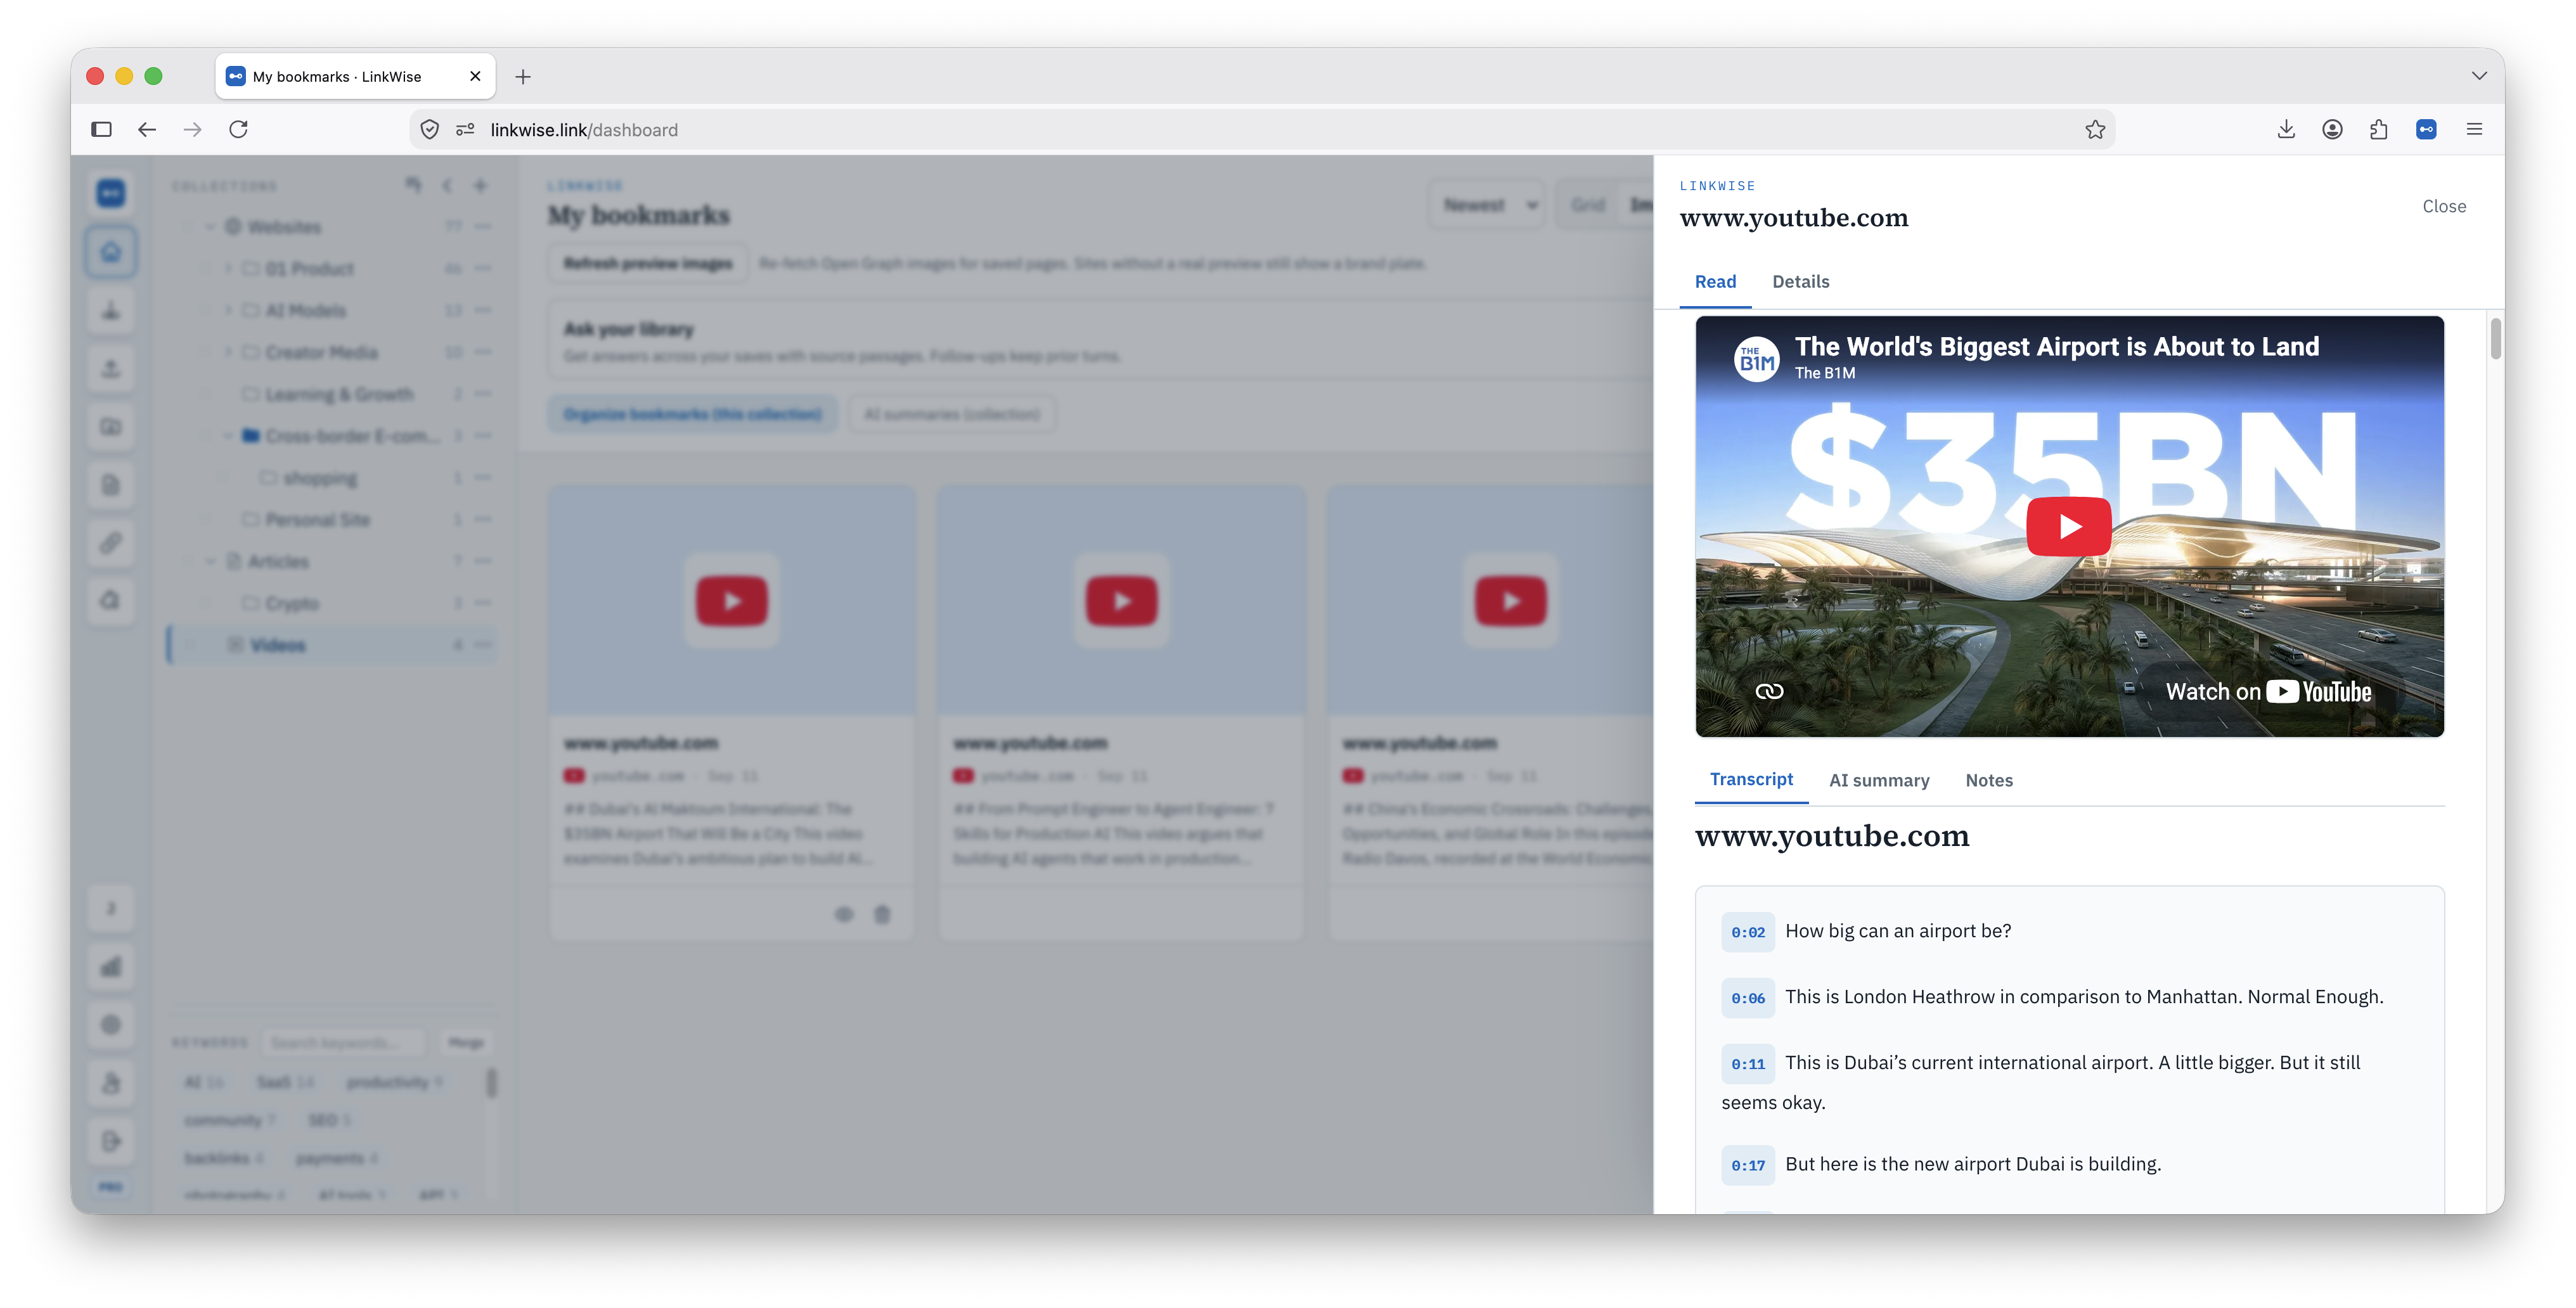Screen dimensions: 2576x1308
Task: Open more options for the Websites collection
Action: pyautogui.click(x=484, y=227)
